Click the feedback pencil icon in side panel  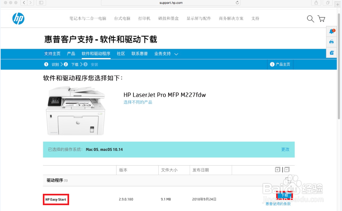click(x=332, y=53)
